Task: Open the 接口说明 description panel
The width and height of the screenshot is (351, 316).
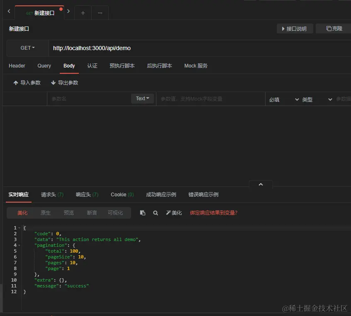Action: pos(295,29)
